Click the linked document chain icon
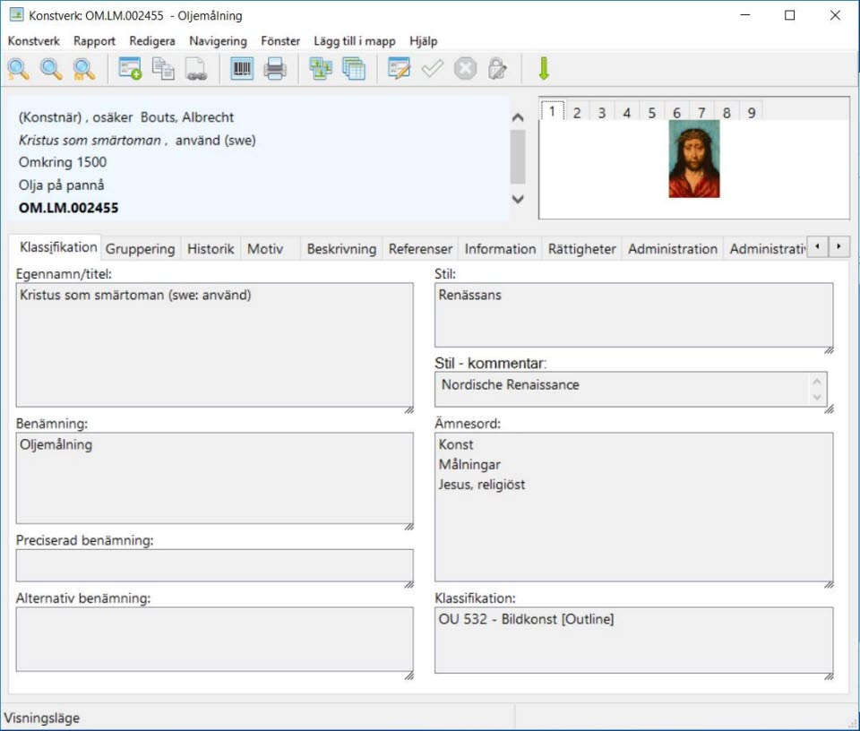The height and width of the screenshot is (731, 860). [196, 69]
